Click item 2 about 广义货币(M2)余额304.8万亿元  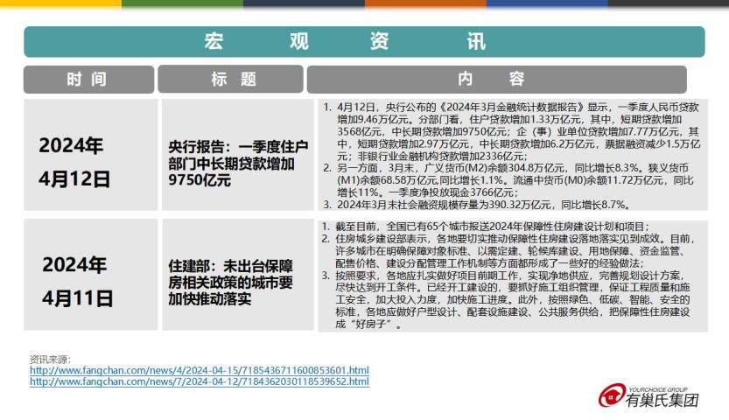pyautogui.click(x=509, y=179)
